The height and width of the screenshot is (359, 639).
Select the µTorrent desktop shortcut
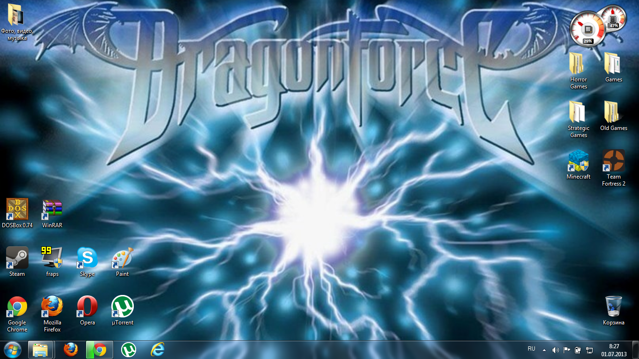123,310
